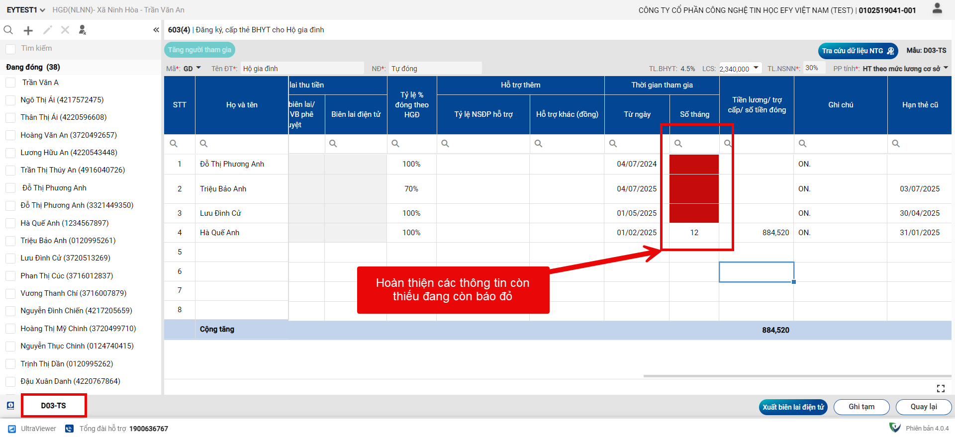Check the box for Ngô Thị Ái
The height and width of the screenshot is (437, 955).
point(10,100)
